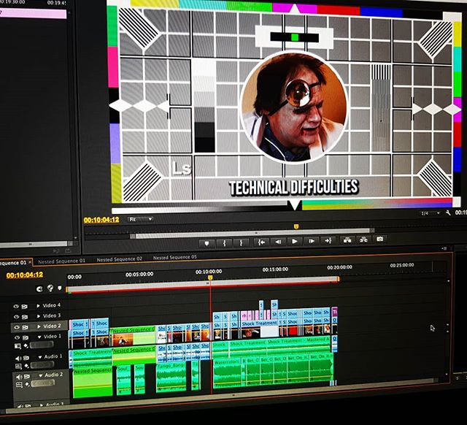467x425 pixels.
Task: Click the timeline timecode 00:10:04:12 field
Action: 25,275
